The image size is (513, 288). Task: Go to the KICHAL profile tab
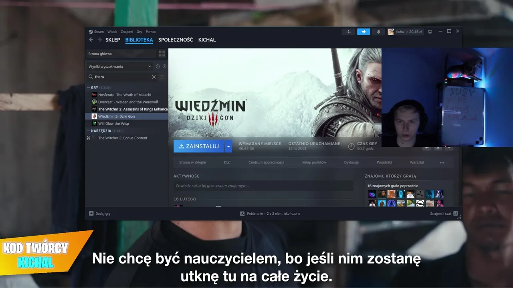click(207, 40)
